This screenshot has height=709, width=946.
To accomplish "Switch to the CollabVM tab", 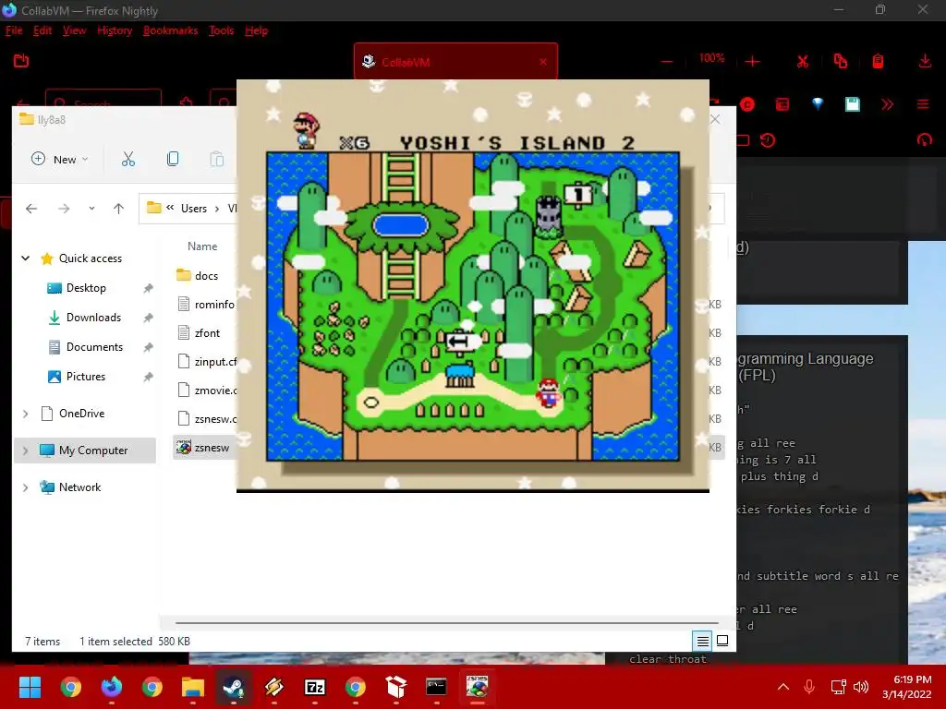I will pyautogui.click(x=455, y=62).
